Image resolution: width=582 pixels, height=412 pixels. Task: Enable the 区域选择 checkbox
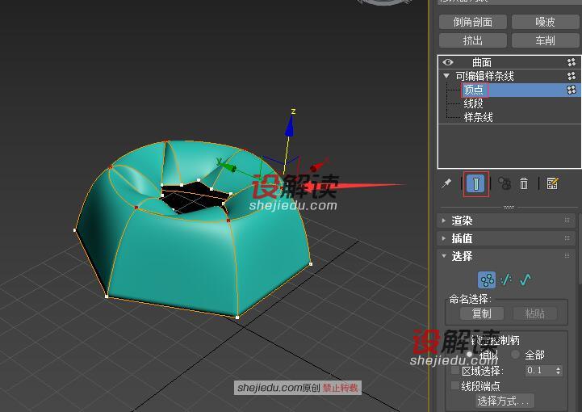[455, 370]
